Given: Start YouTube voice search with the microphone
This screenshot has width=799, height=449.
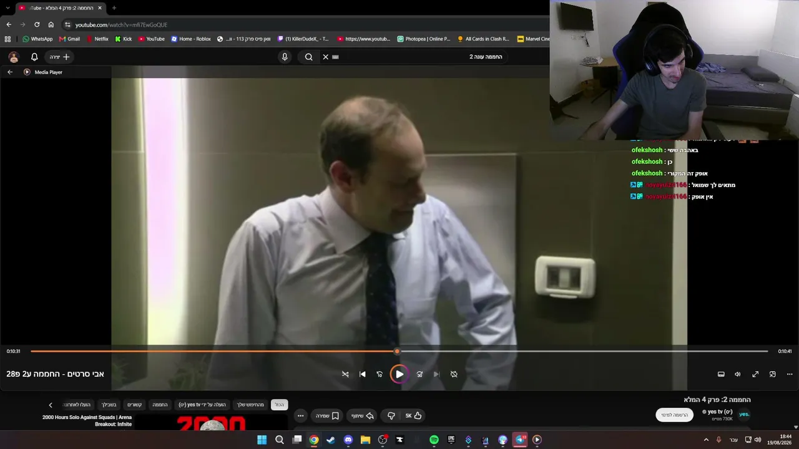Looking at the screenshot, I should click(x=285, y=57).
